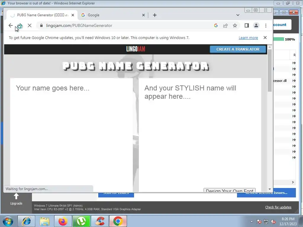Close the Google tab
This screenshot has height=227, width=303.
(144, 15)
